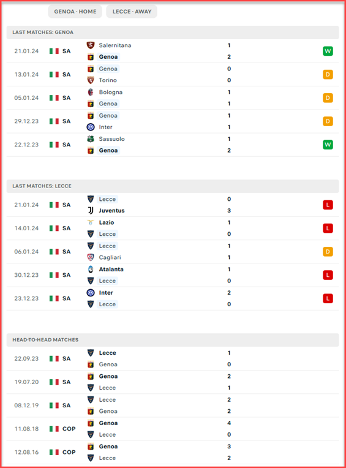Click the Atalanta club crest icon

[x=91, y=269]
